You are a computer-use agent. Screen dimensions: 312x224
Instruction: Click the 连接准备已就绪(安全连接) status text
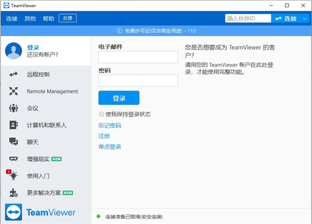134,217
